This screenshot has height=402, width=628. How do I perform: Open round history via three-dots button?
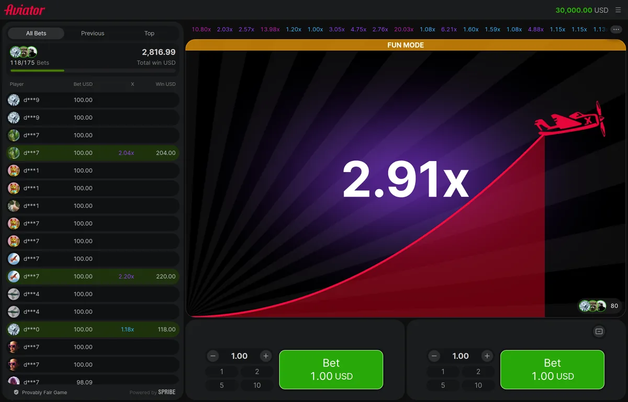(x=616, y=29)
